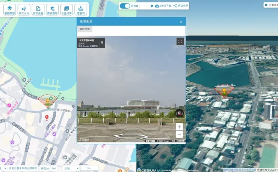Viewport: 278px width, 172px height.
Task: Click the 12 安平路850巷 address text
Action: point(86,40)
